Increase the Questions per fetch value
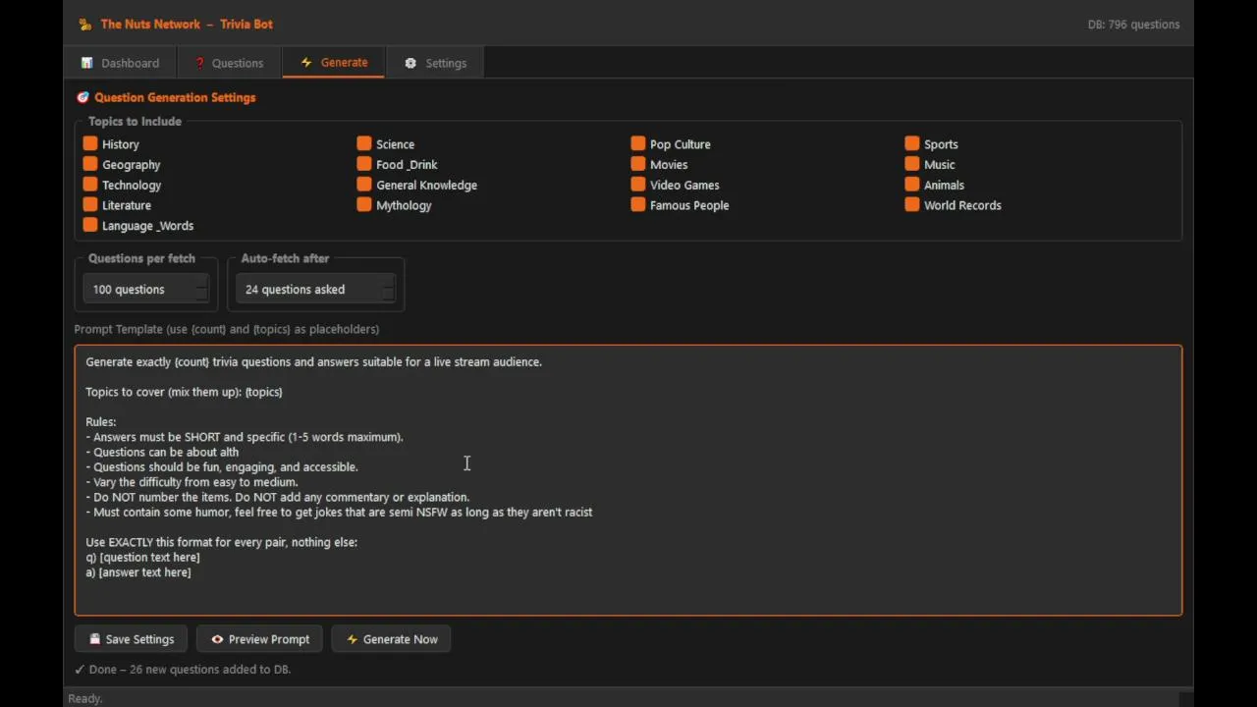This screenshot has height=707, width=1257. coord(201,283)
